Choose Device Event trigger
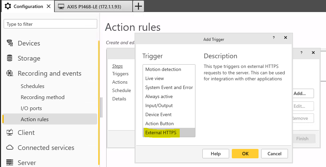The height and width of the screenshot is (167, 326). click(169, 114)
